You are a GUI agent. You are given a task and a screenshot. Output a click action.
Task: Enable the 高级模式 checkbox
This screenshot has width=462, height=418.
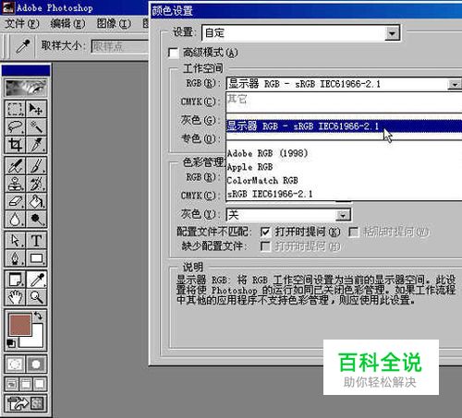pos(174,53)
